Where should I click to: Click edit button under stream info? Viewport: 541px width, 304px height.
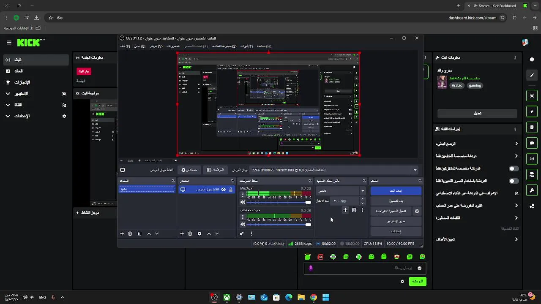point(477,113)
